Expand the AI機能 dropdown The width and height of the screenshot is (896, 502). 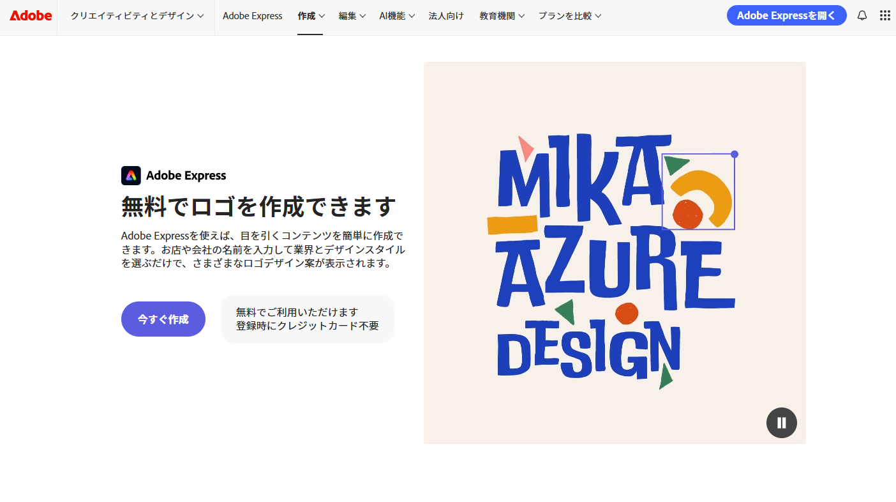[x=397, y=16]
